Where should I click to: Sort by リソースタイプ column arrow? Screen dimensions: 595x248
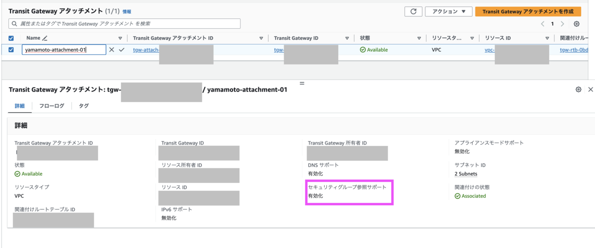(x=473, y=38)
